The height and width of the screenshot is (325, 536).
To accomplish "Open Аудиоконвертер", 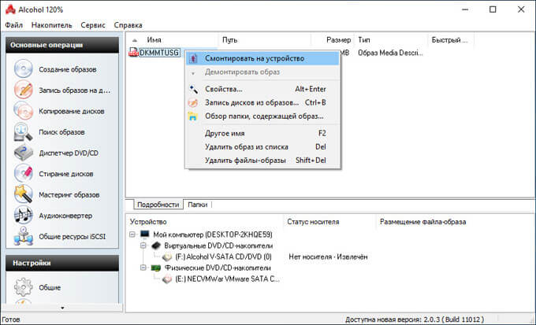I will 65,216.
